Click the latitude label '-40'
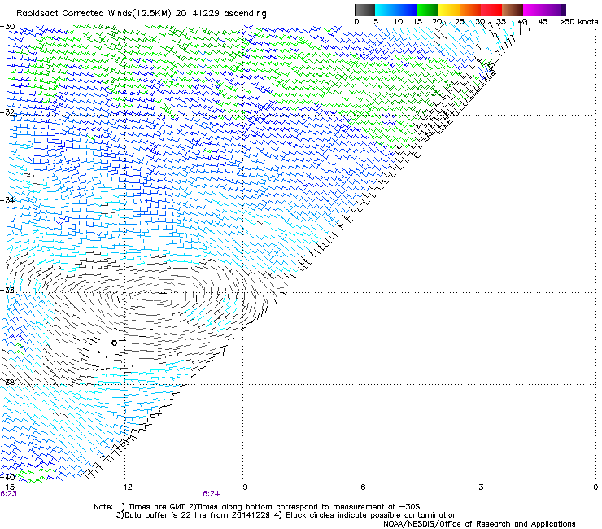This screenshot has height=529, width=602. (x=7, y=477)
